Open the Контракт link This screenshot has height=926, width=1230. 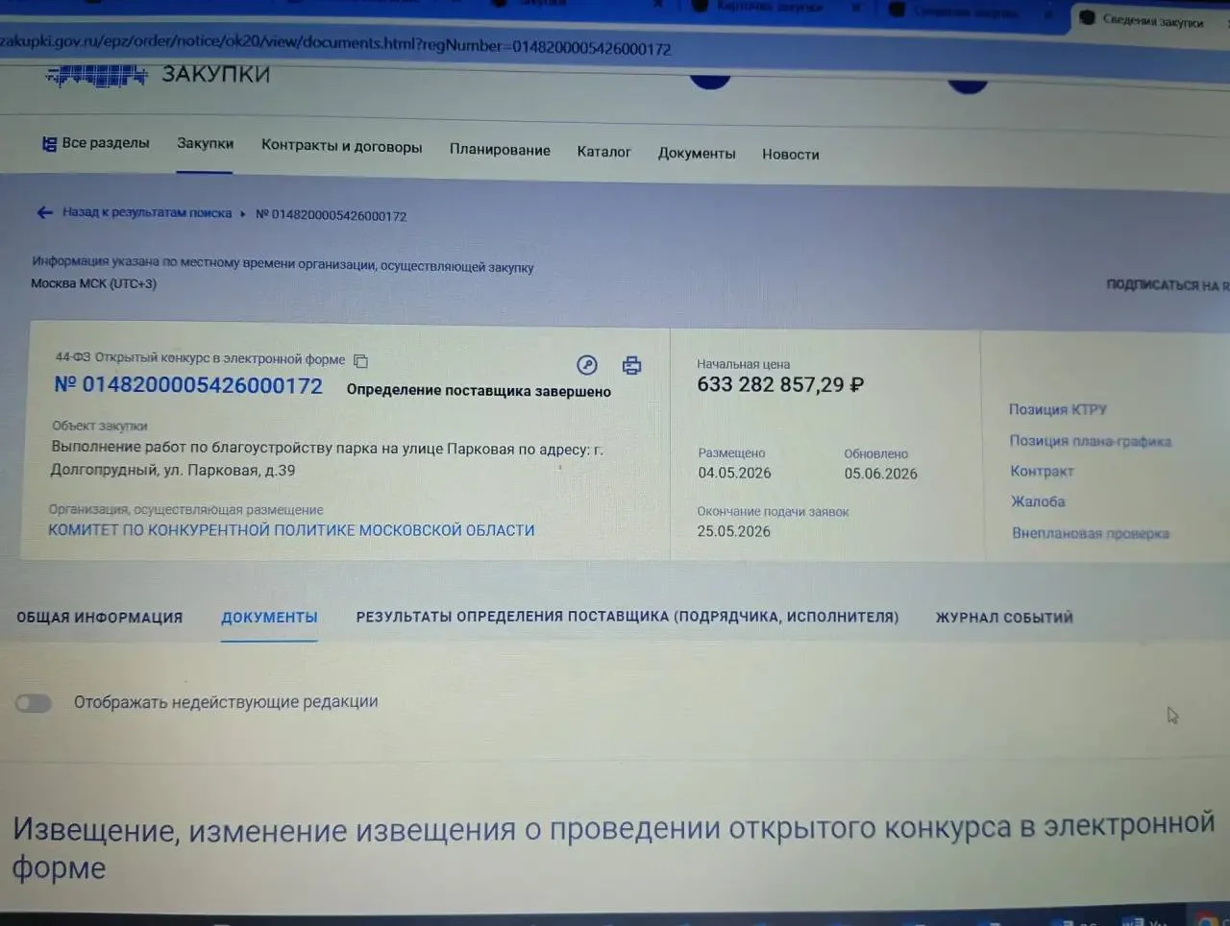tap(1042, 472)
